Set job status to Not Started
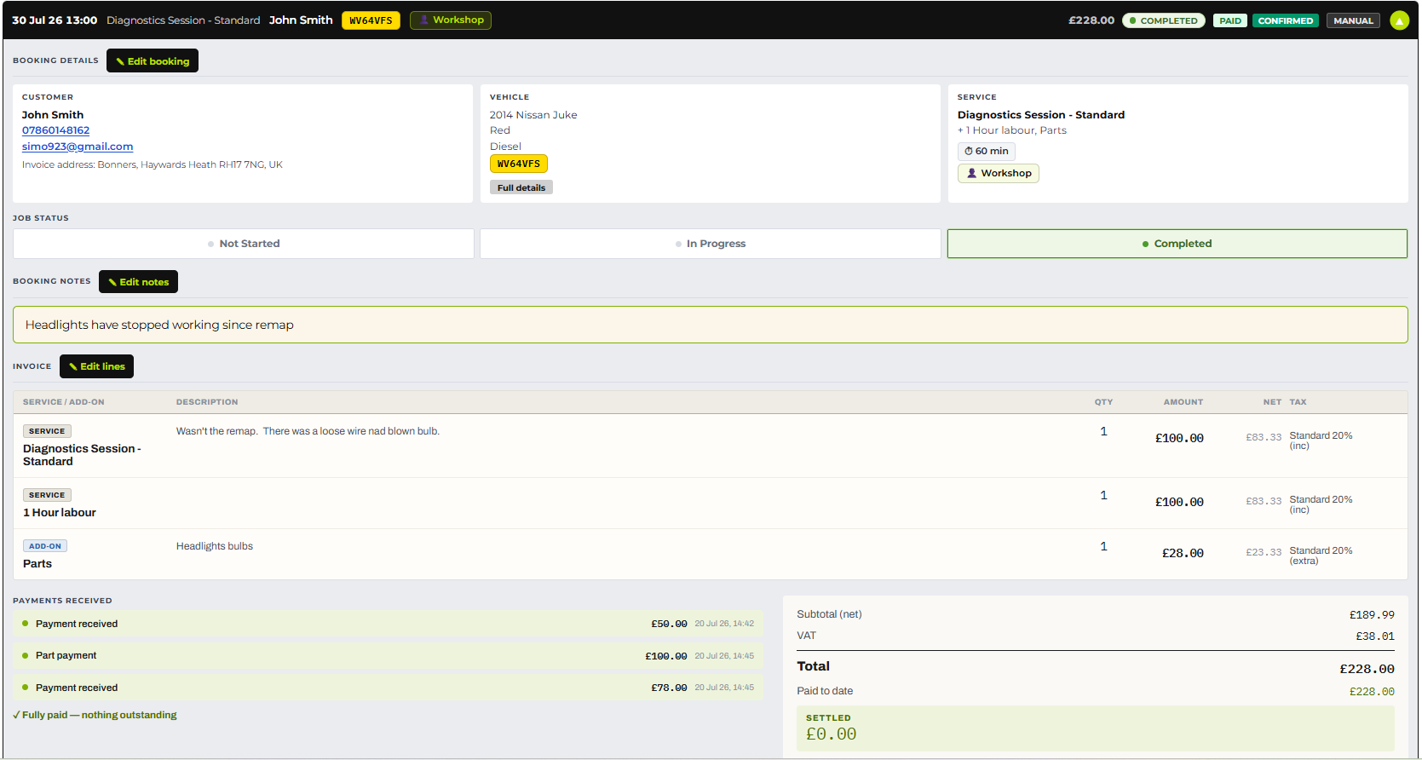1422x760 pixels. [x=244, y=244]
